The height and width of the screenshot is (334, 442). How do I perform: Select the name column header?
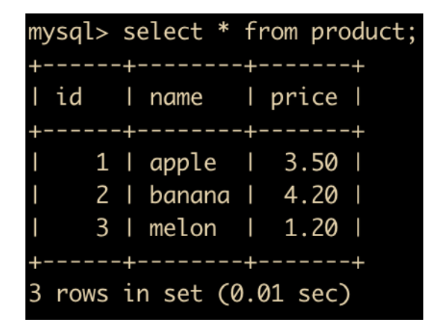176,98
